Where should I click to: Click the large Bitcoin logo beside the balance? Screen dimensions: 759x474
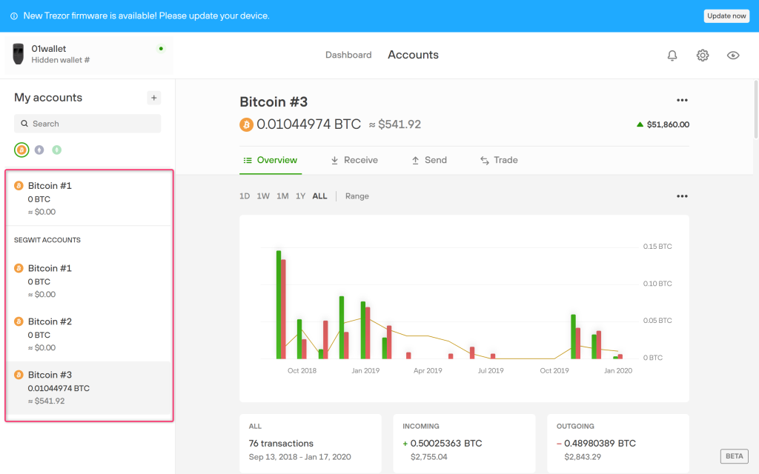click(x=246, y=124)
